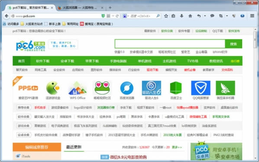This screenshot has height=162, width=259.
Task: Open the 聊天软件 category link
Action: 22,70
